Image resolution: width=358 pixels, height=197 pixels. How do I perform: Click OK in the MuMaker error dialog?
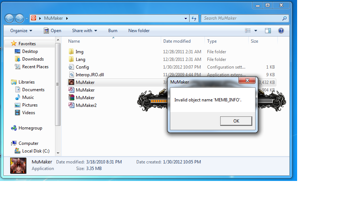(x=236, y=121)
